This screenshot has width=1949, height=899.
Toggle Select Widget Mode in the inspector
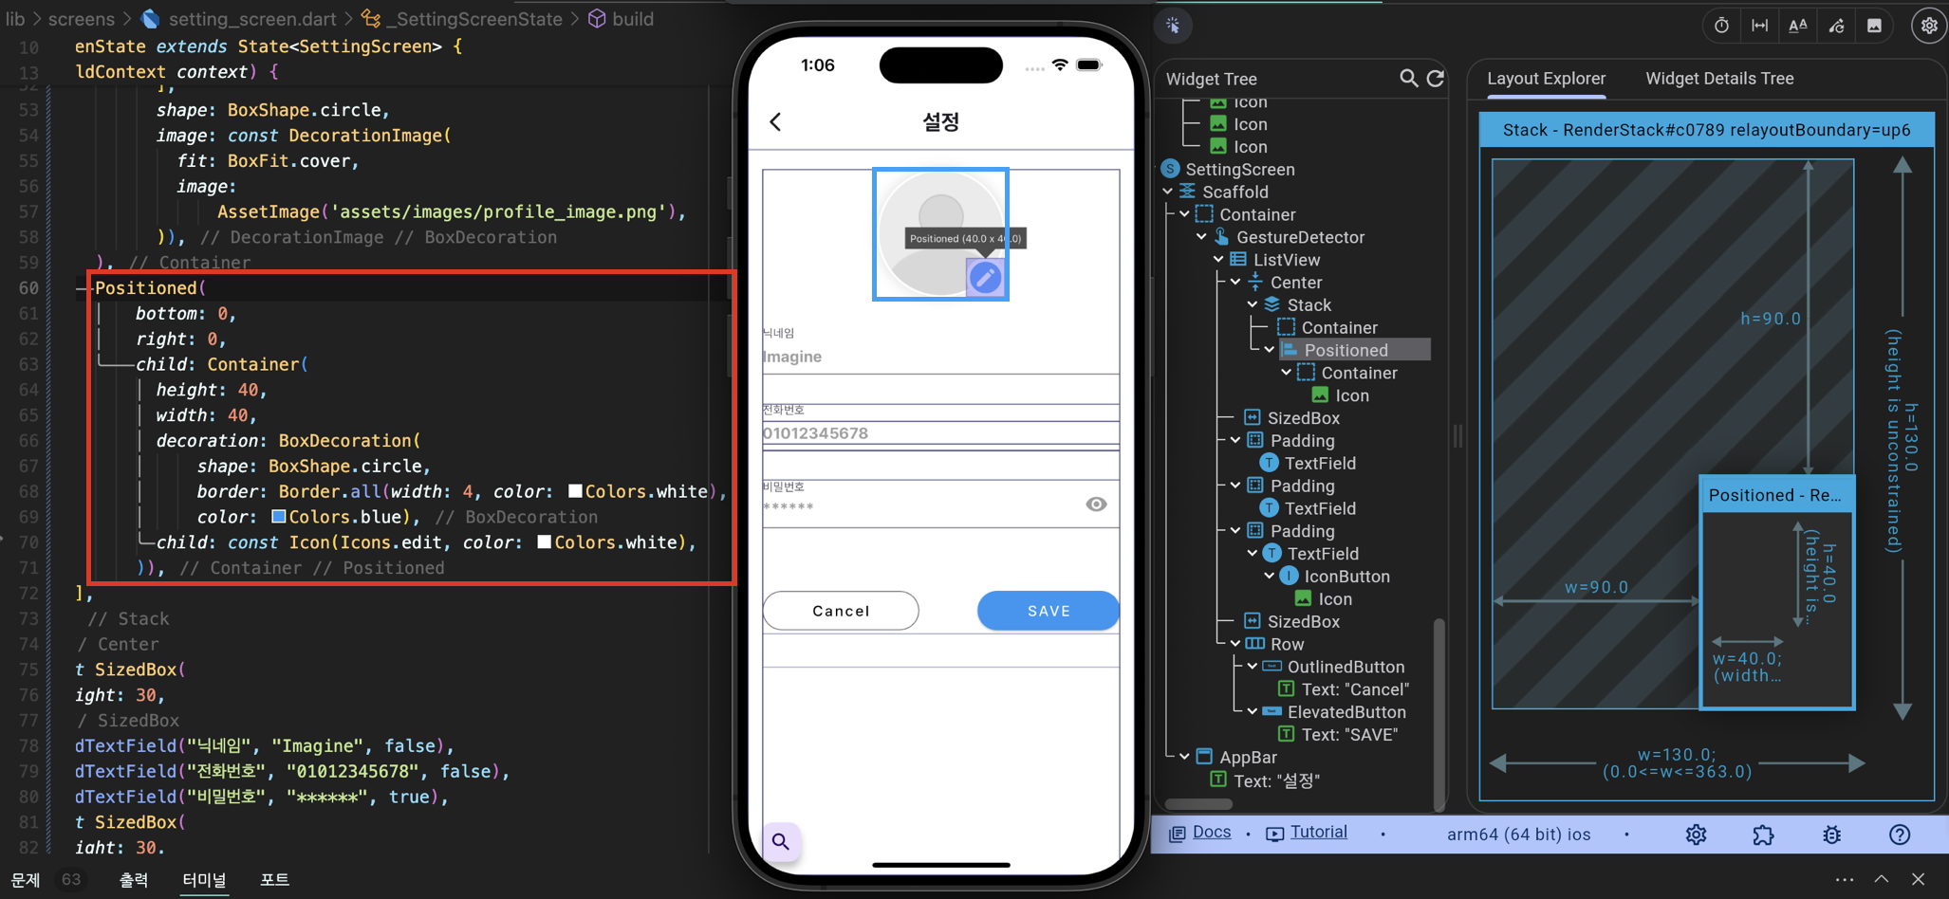point(1174,26)
